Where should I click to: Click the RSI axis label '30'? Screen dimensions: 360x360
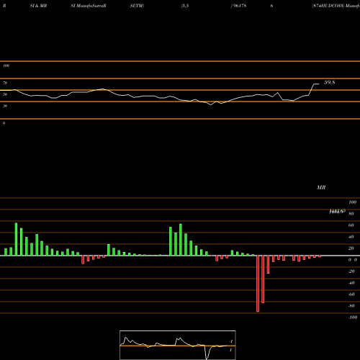tap(5, 106)
